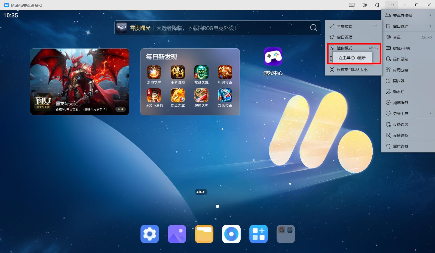435x253 pixels.
Task: Click the 零度曙光 search bar field
Action: (212, 28)
